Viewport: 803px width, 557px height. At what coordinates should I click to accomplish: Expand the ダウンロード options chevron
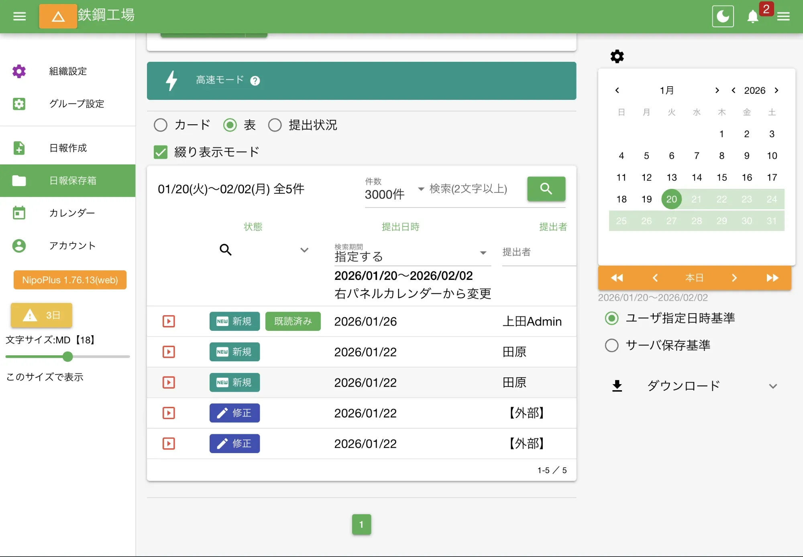(774, 386)
